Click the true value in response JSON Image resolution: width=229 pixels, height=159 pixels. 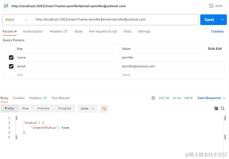(65, 128)
